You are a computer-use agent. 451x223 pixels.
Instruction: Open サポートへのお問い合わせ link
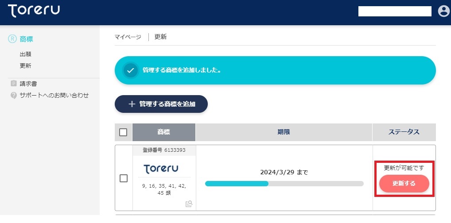point(54,96)
